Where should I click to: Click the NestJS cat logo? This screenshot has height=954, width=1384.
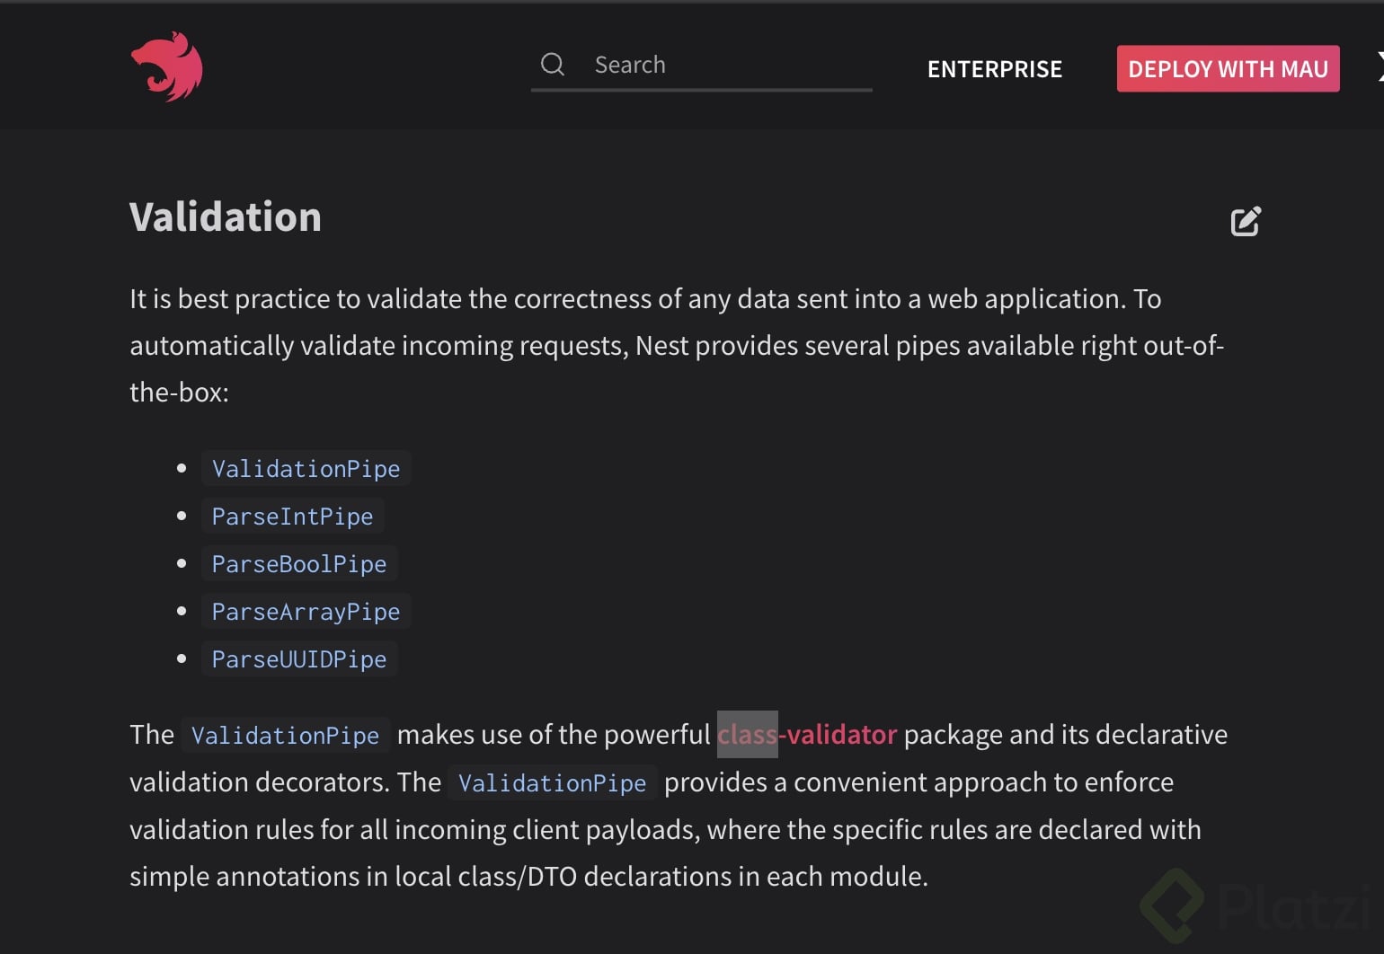click(x=167, y=66)
